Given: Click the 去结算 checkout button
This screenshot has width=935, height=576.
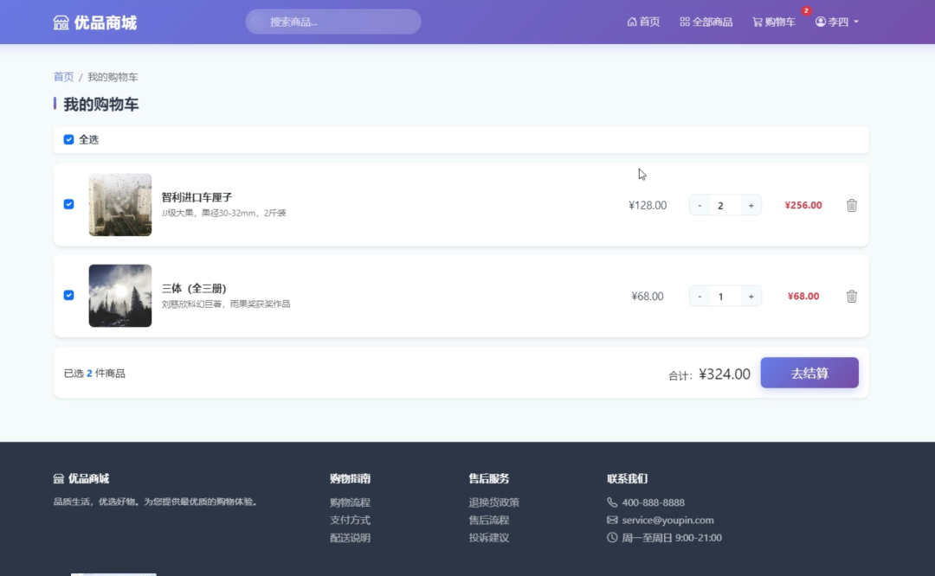Looking at the screenshot, I should coord(809,373).
